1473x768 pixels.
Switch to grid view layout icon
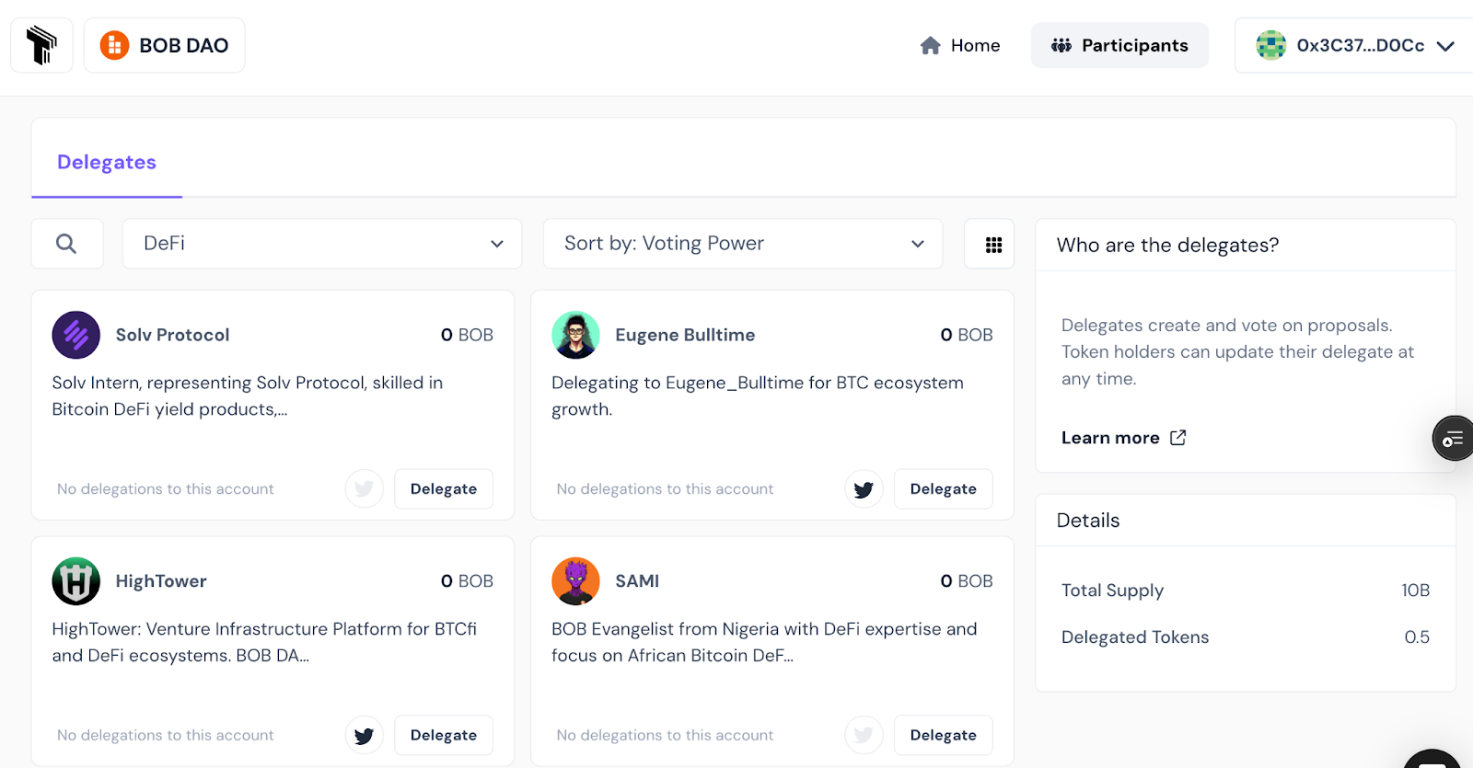click(993, 245)
